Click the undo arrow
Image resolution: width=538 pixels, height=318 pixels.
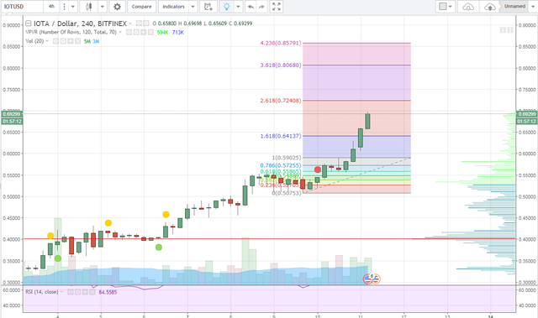point(251,7)
